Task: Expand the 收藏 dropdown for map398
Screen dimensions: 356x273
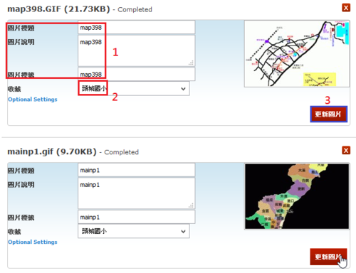Action: (134, 89)
